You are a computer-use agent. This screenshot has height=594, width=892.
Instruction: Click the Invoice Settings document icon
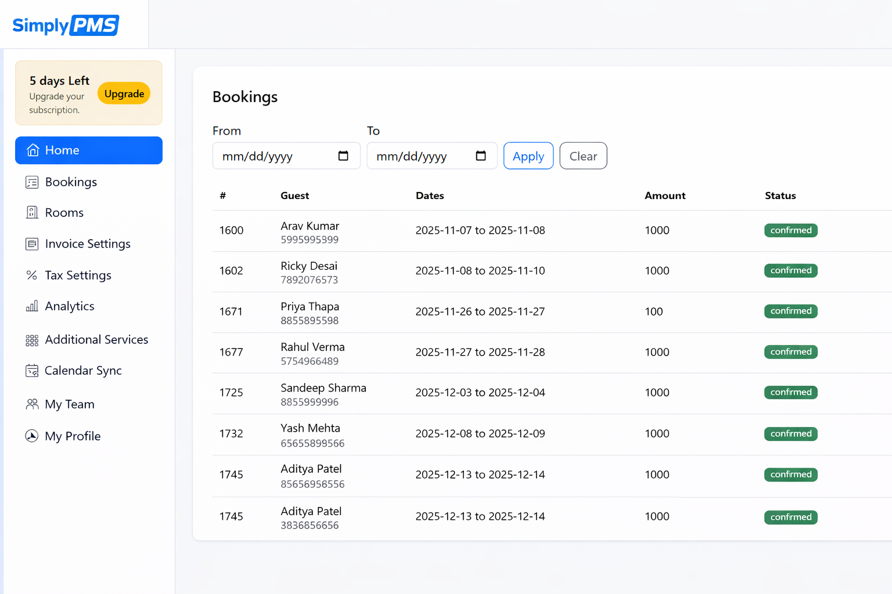(x=32, y=244)
